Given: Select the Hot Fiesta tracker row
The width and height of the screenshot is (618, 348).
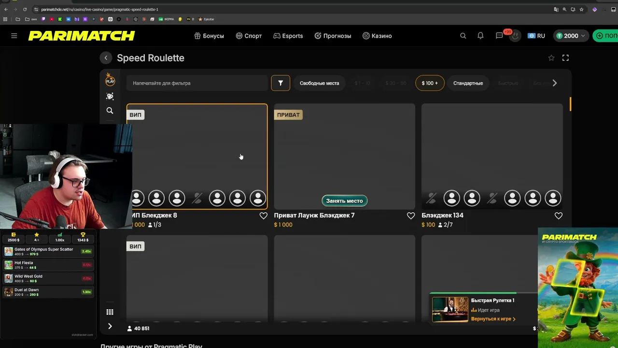Looking at the screenshot, I should [x=48, y=265].
